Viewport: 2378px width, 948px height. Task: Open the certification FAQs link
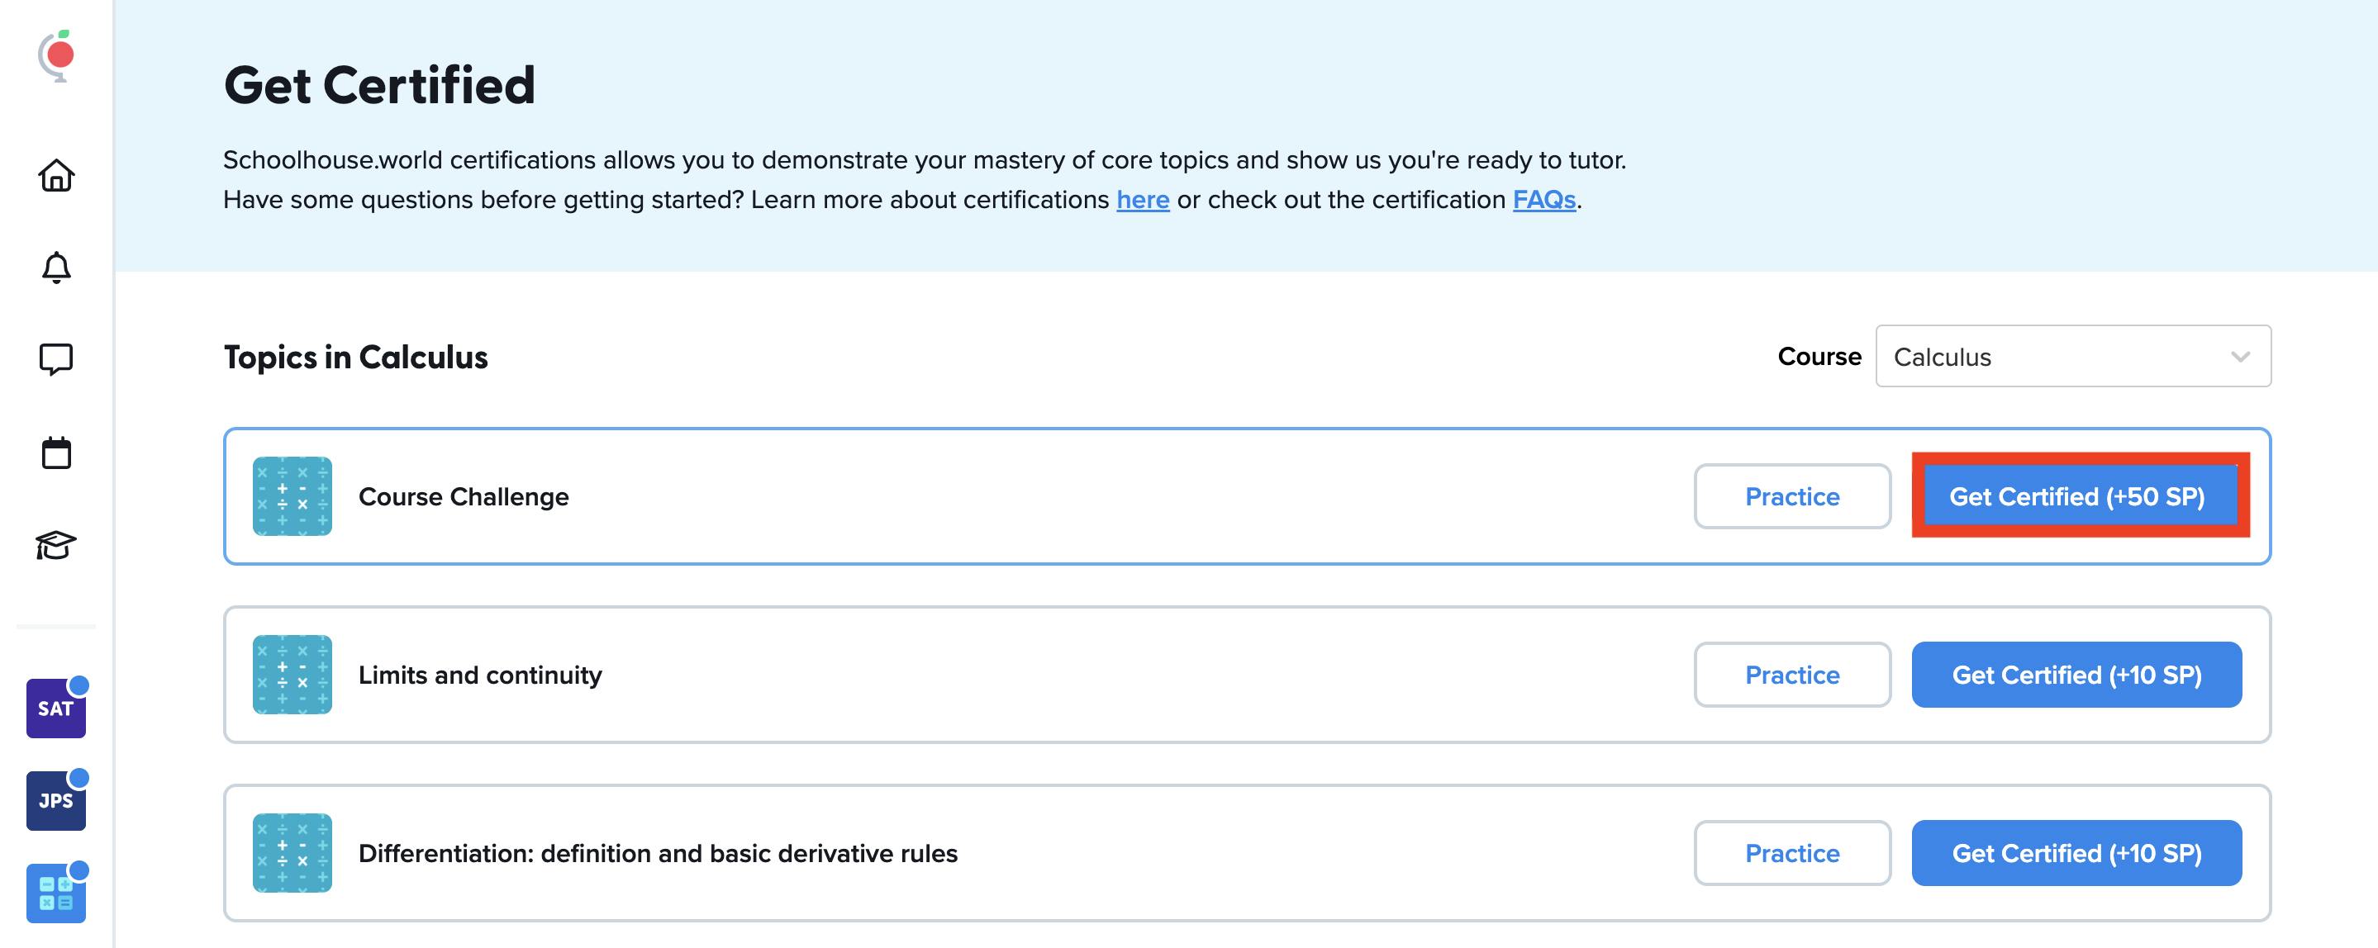(1543, 199)
